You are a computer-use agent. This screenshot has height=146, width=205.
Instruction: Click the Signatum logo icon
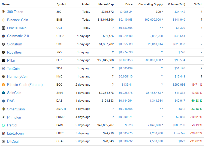click(x=3, y=44)
